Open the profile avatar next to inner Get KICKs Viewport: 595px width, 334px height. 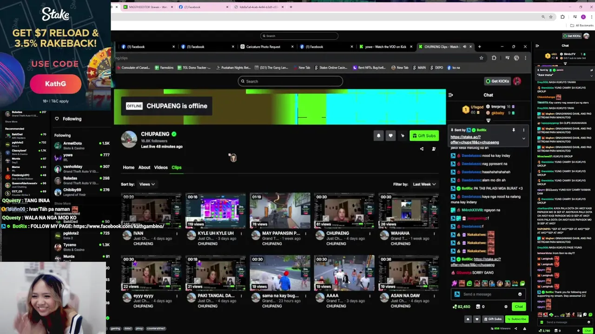(x=517, y=81)
